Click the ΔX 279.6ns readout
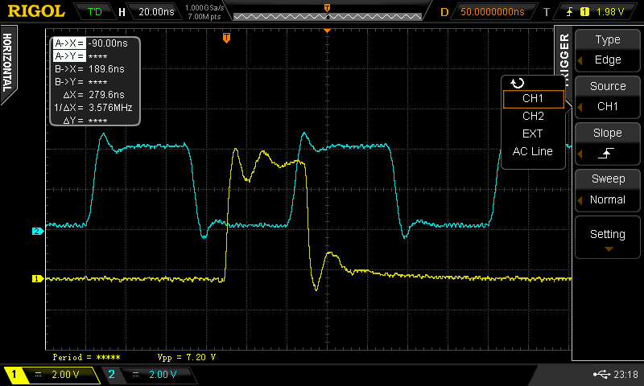 tap(93, 95)
